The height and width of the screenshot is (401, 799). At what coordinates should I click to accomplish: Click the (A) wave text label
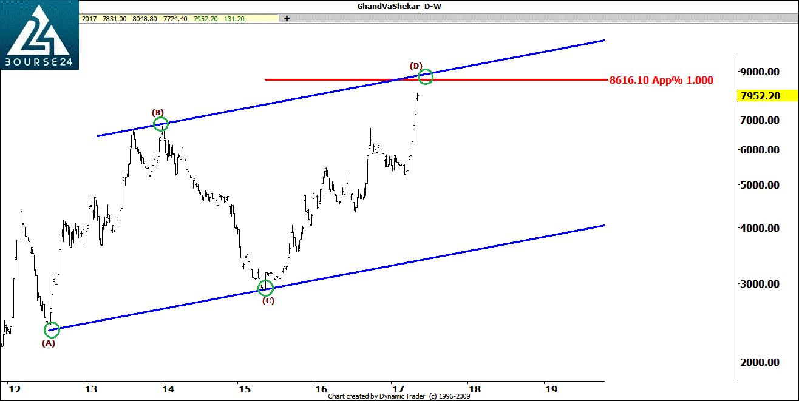coord(48,343)
